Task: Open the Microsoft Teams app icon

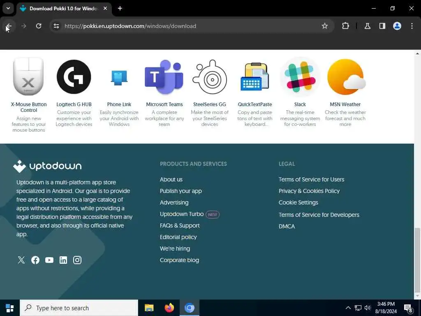Action: [x=164, y=77]
